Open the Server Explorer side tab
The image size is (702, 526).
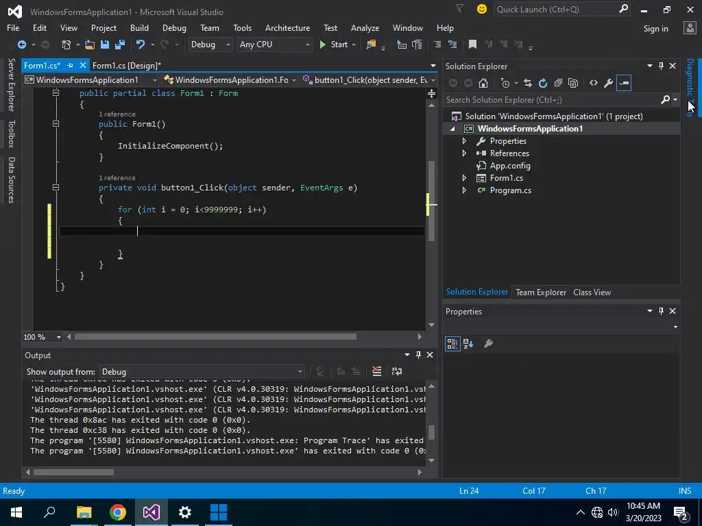tap(11, 84)
